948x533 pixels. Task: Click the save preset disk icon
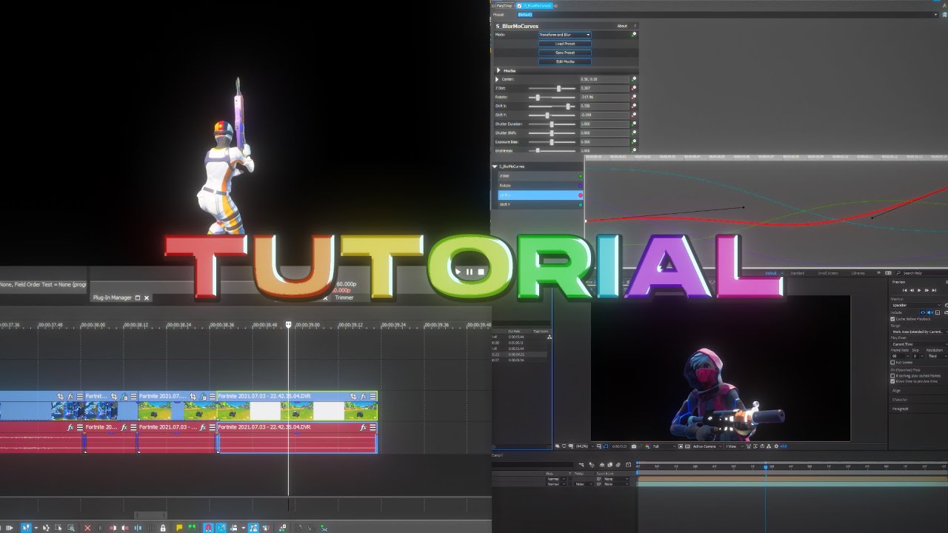click(x=944, y=14)
